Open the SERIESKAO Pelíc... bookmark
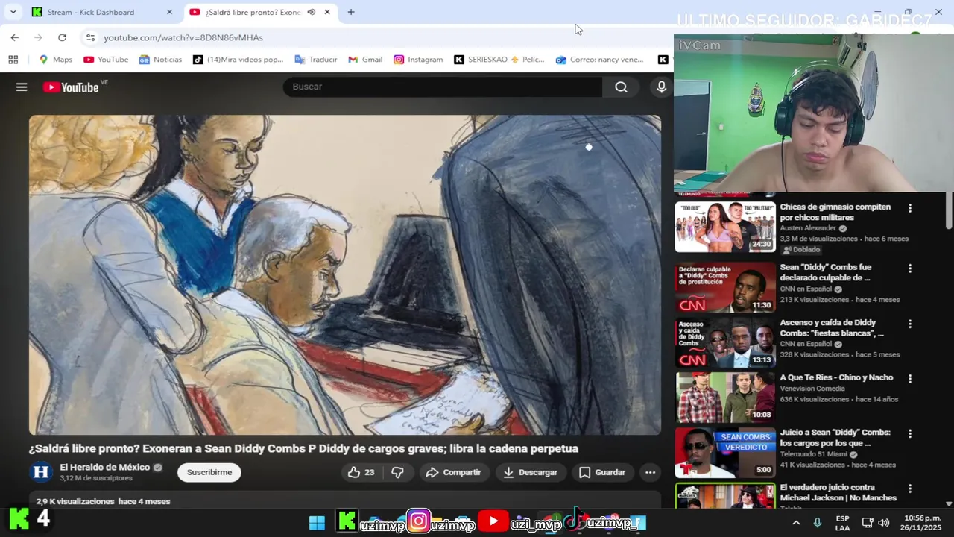The image size is (954, 537). (499, 60)
